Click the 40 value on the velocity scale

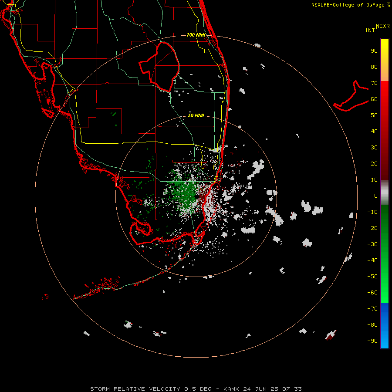pyautogui.click(x=374, y=131)
